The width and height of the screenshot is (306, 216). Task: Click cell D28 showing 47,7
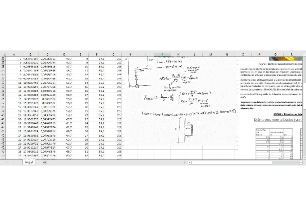[x=64, y=67]
